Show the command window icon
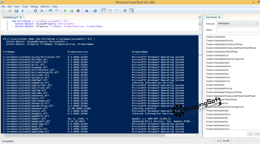The image size is (260, 144). 125,11
